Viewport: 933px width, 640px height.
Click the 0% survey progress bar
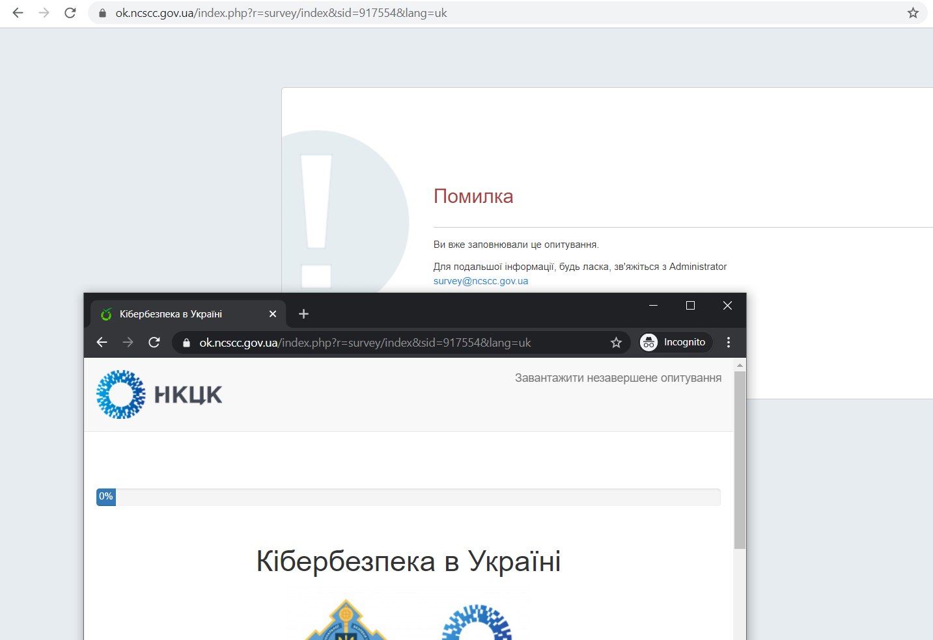408,497
